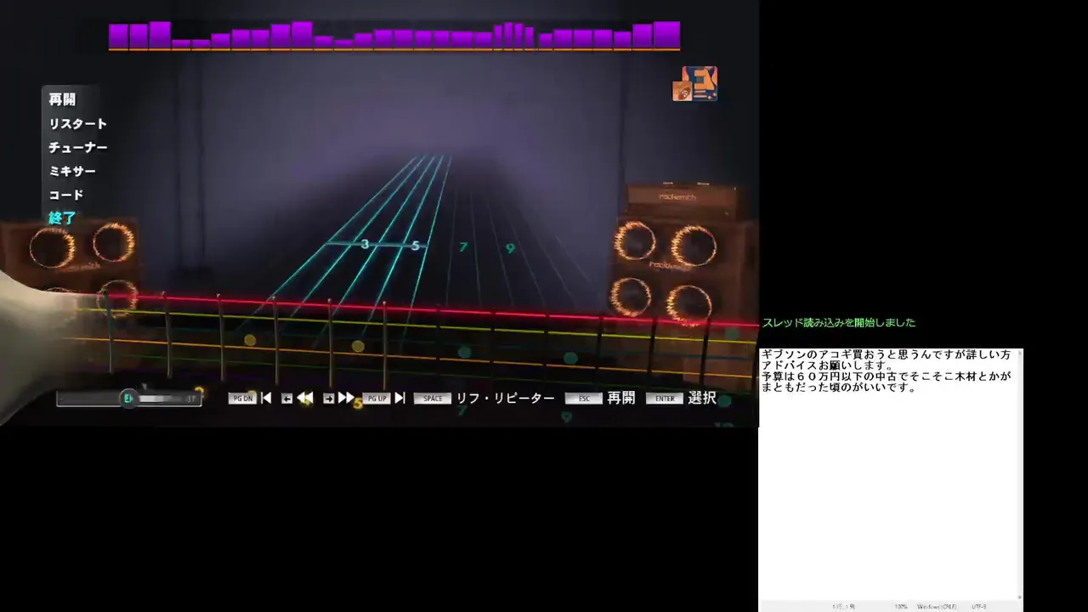Viewport: 1088px width, 612px height.
Task: Click Windows (CRLF) in notepad status bar
Action: click(x=938, y=607)
